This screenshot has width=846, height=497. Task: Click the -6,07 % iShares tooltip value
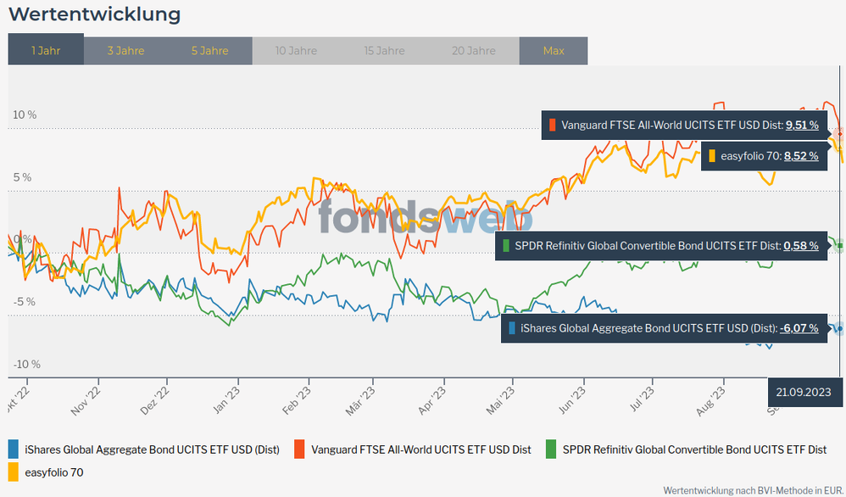click(x=799, y=328)
